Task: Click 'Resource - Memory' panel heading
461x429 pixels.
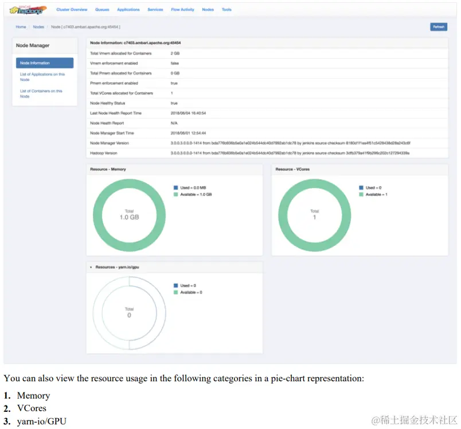Action: coord(108,169)
